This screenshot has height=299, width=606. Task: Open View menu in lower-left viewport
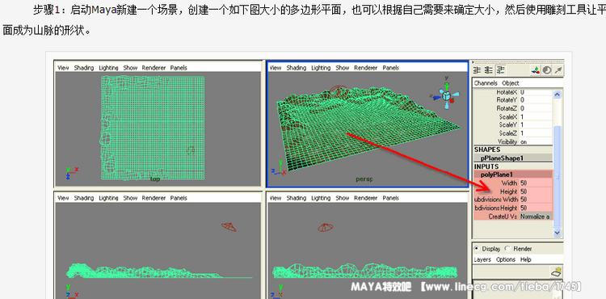click(x=63, y=198)
